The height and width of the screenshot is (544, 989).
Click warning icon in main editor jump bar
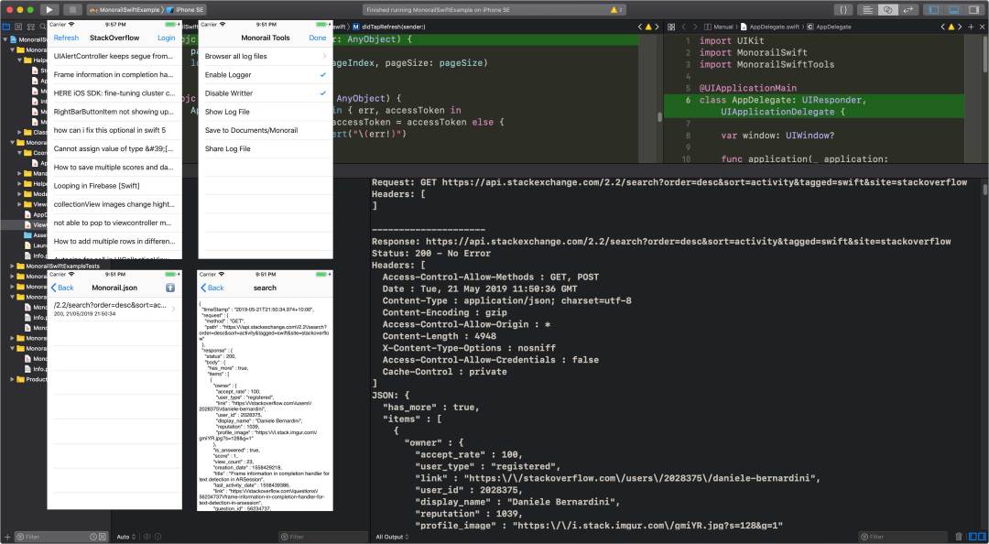[647, 27]
